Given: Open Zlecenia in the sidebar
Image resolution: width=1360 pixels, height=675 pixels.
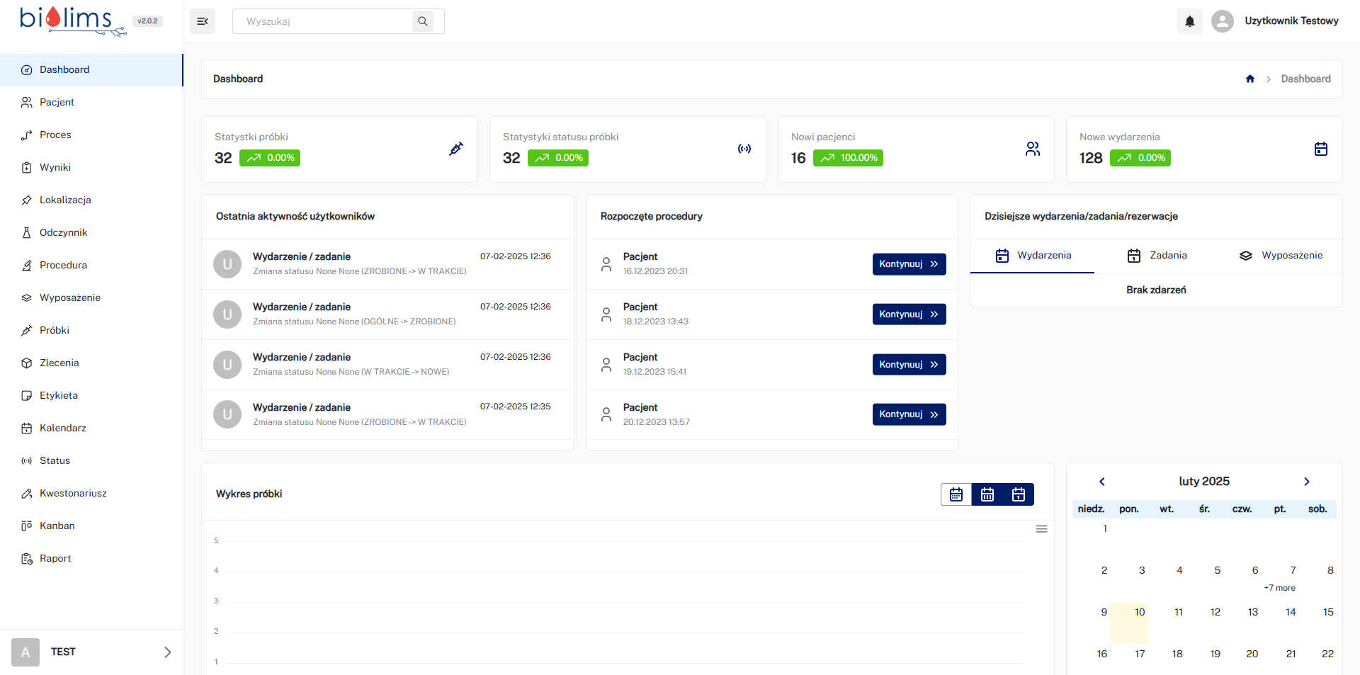Looking at the screenshot, I should (91, 363).
